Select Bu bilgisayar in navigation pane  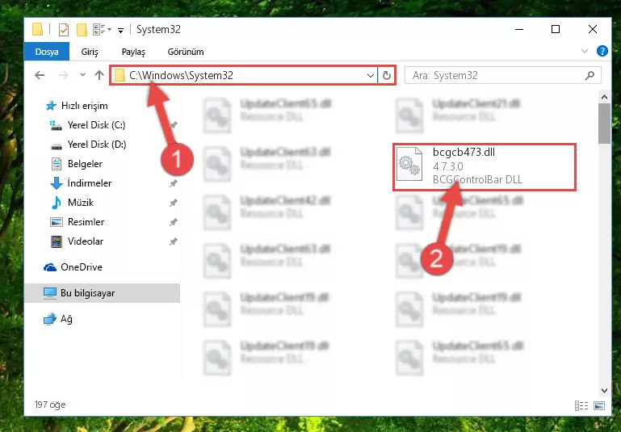[103, 293]
